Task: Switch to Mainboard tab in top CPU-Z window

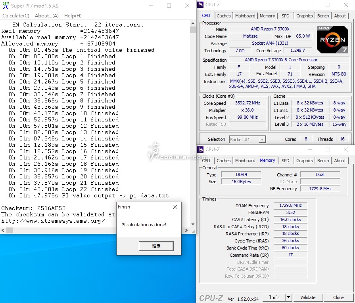Action: pos(245,16)
